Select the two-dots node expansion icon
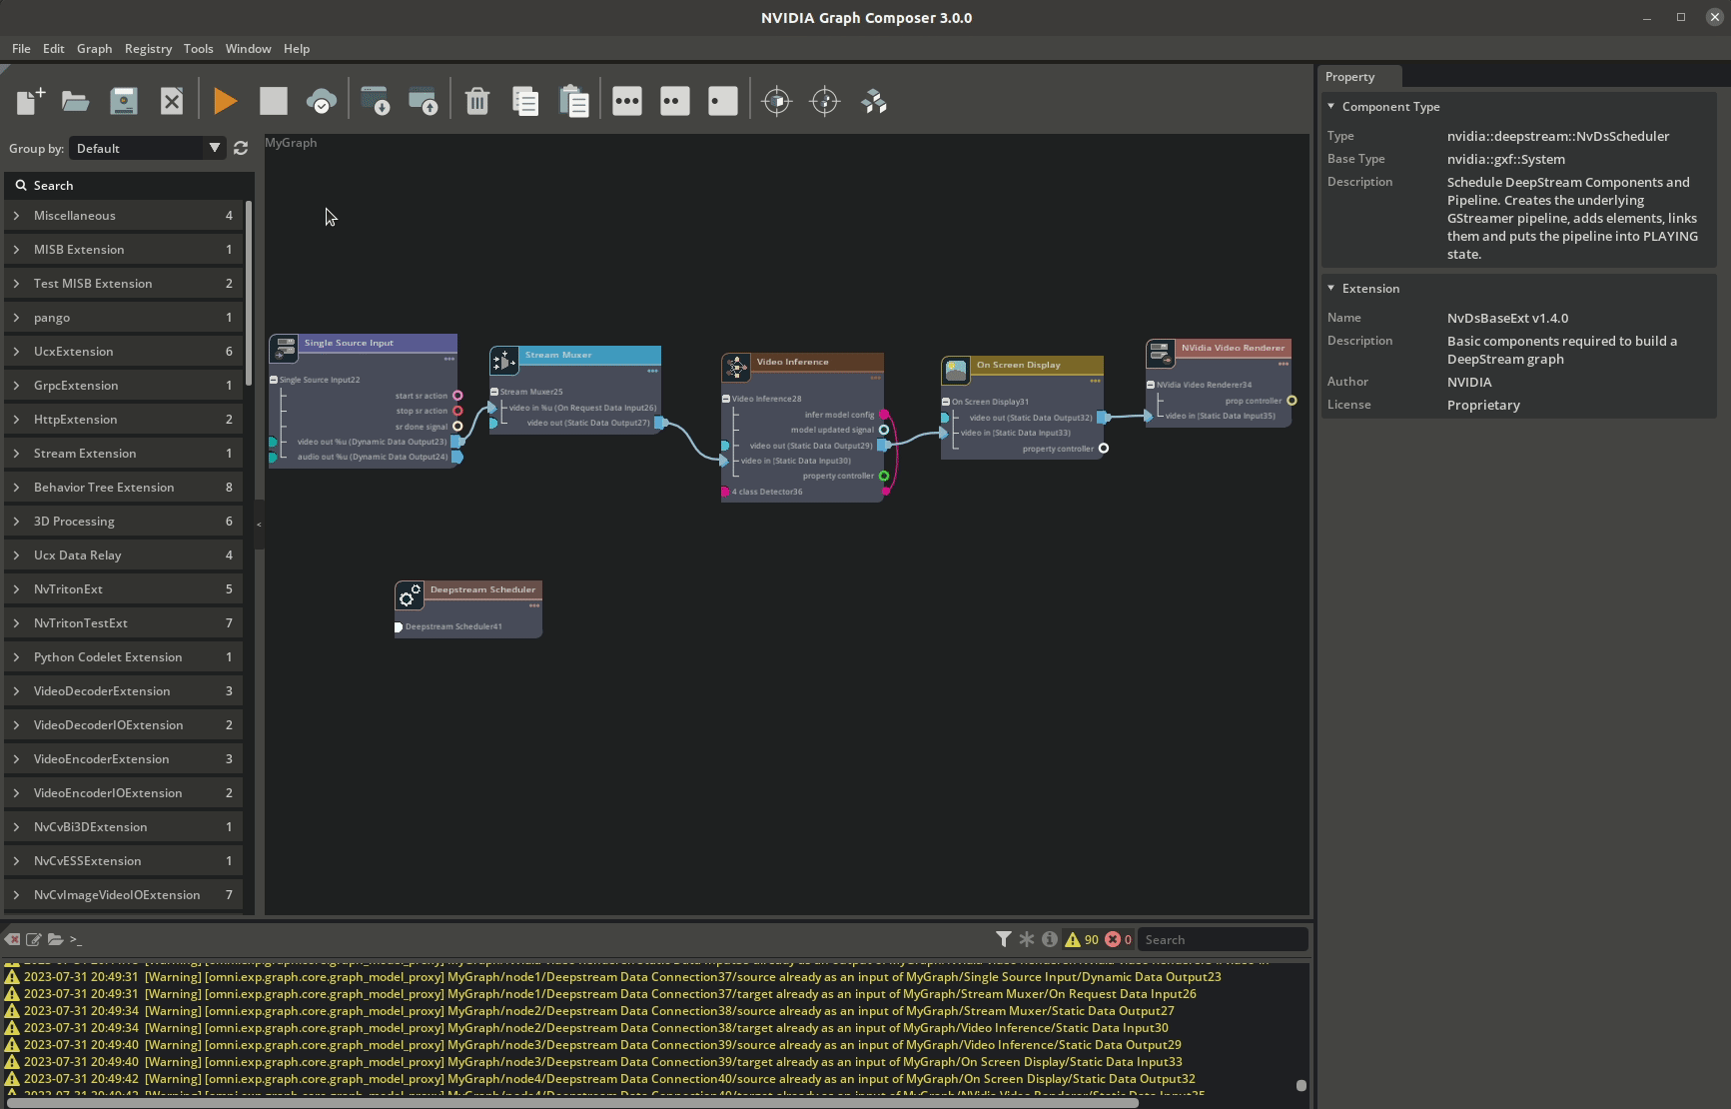Screen dimensions: 1731x1109 click(675, 101)
